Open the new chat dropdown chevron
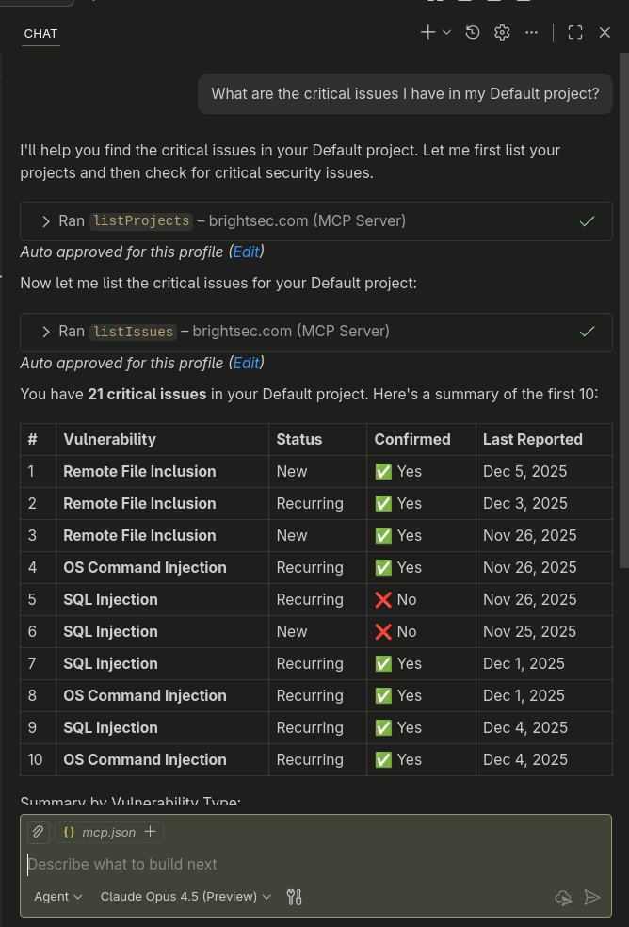The width and height of the screenshot is (629, 927). point(446,32)
